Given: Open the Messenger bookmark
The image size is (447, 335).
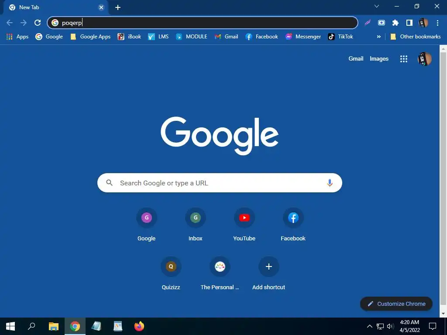Looking at the screenshot, I should [x=303, y=37].
